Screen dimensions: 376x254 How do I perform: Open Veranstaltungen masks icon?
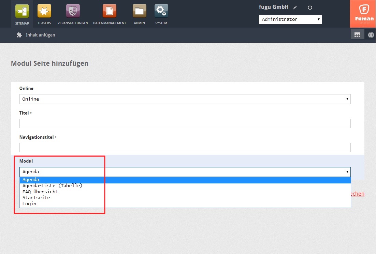point(73,11)
